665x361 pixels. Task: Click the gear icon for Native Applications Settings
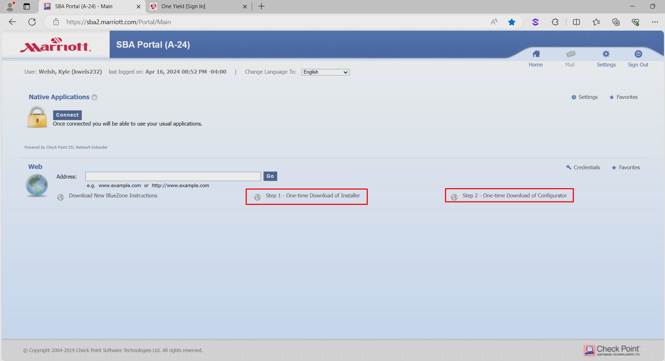click(x=574, y=97)
